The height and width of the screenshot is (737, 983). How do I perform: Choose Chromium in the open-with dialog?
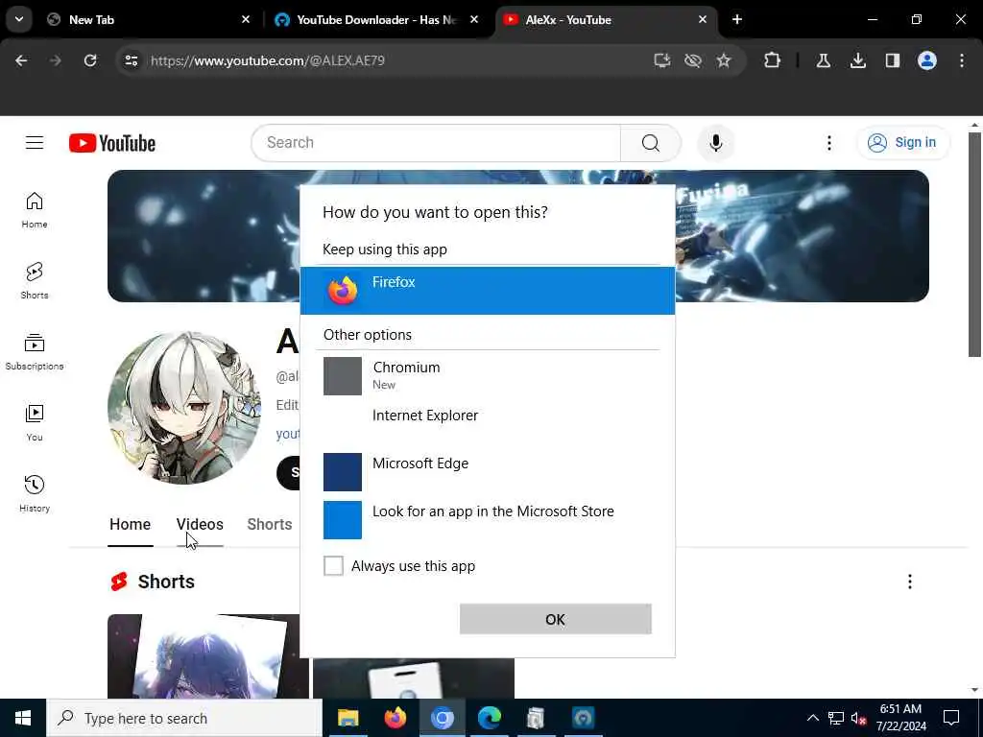pyautogui.click(x=488, y=376)
